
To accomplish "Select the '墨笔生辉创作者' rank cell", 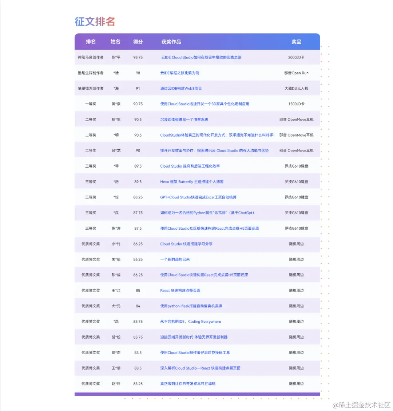I will tap(91, 73).
